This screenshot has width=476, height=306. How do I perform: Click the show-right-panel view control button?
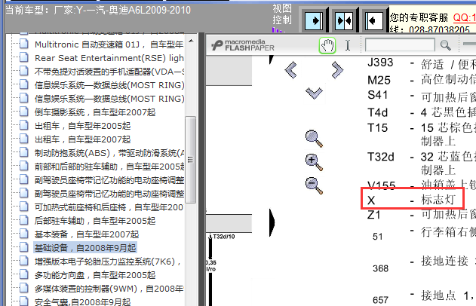coord(314,20)
